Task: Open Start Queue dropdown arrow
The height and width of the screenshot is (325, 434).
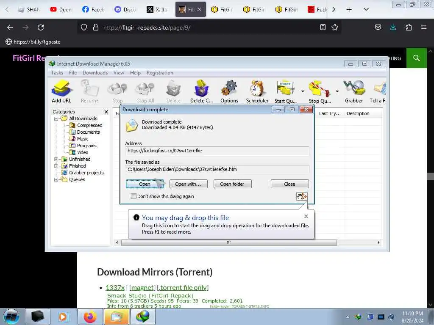Action: click(x=303, y=91)
